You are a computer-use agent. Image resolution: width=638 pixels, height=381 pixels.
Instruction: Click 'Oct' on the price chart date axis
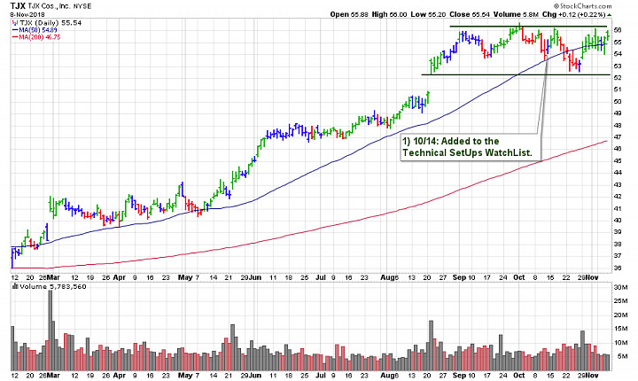[x=518, y=277]
